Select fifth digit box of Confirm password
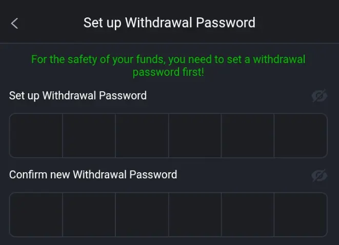 coord(248,215)
